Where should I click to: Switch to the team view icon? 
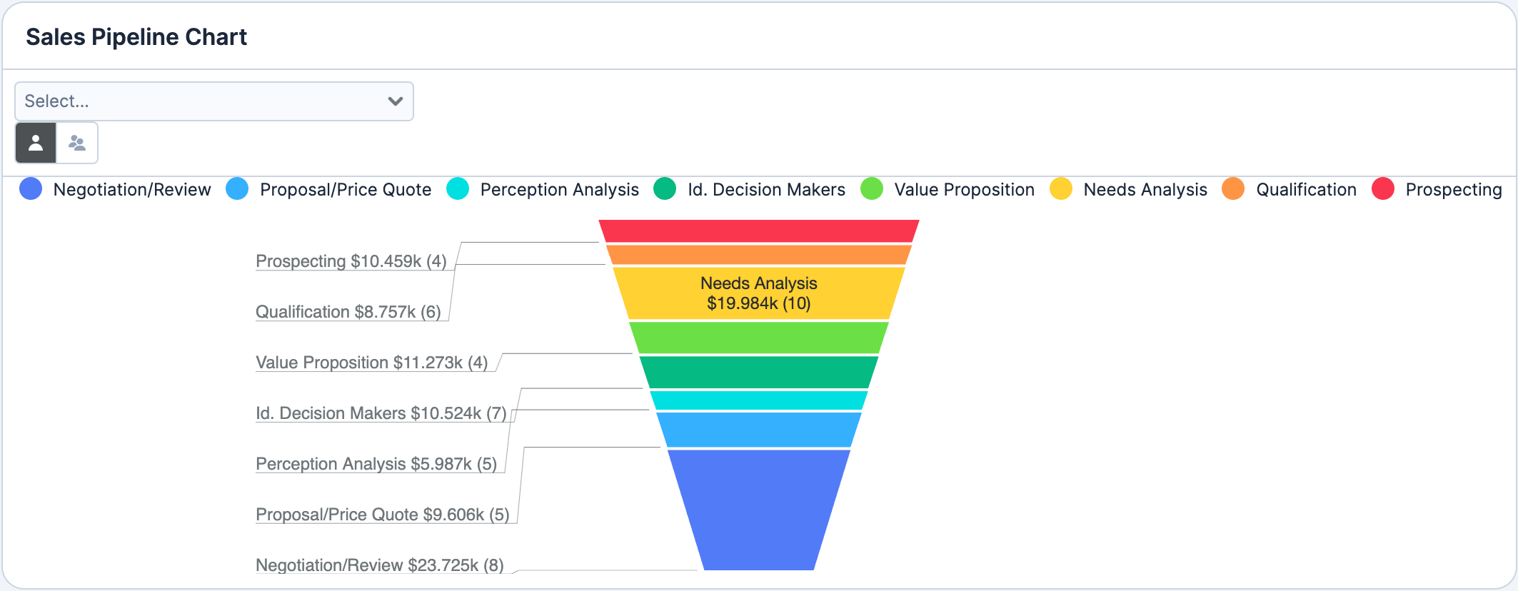(77, 143)
